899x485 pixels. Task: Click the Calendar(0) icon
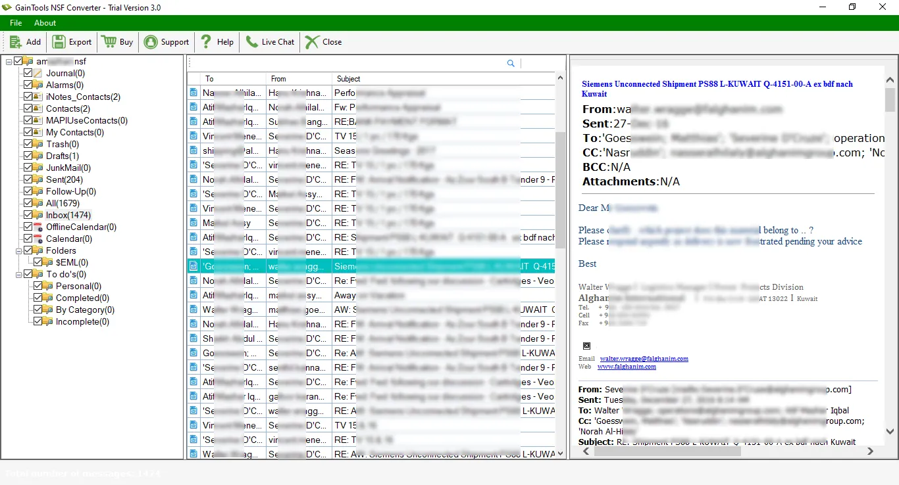[39, 239]
